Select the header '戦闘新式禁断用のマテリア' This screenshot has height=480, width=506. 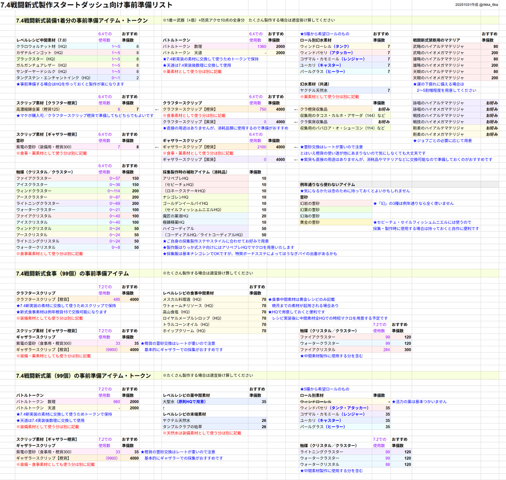[x=436, y=40]
